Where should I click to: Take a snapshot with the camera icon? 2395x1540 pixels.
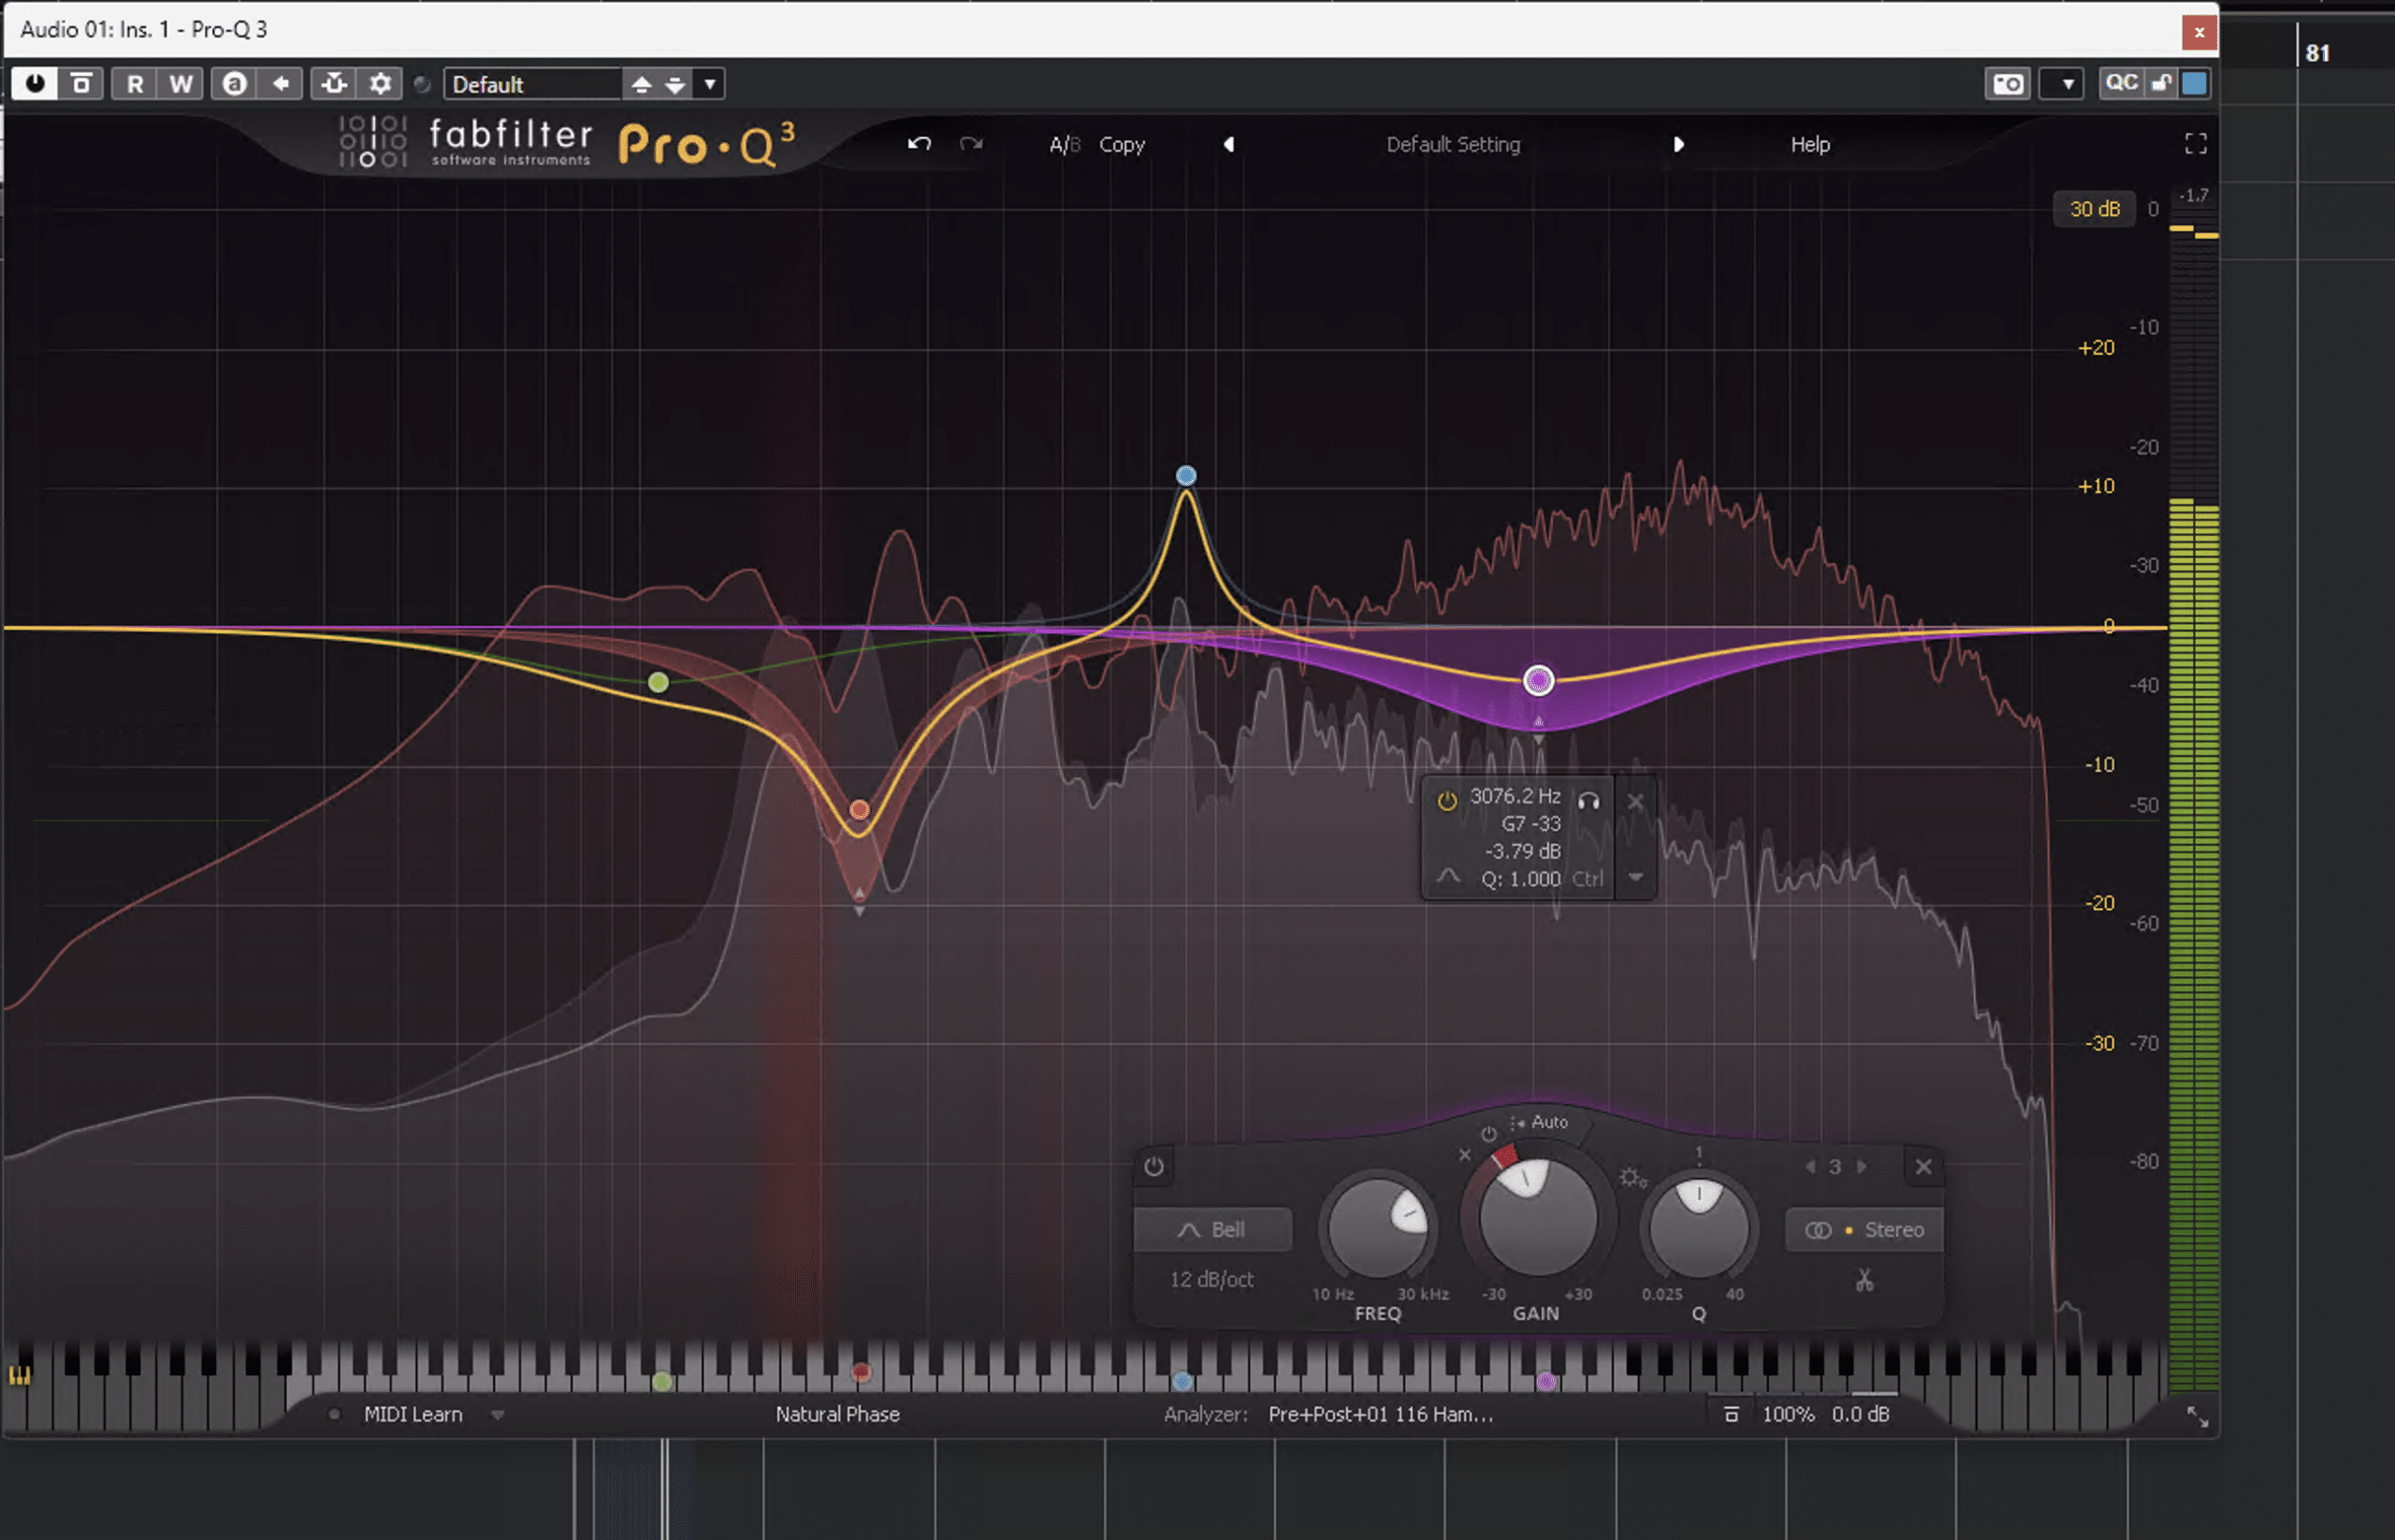tap(2007, 84)
